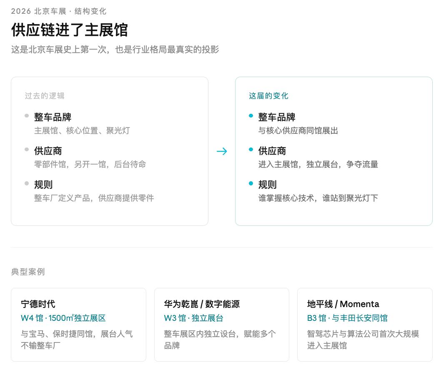Screen dimensions: 446x370
Task: Click the 宁德时代 card title
Action: pyautogui.click(x=38, y=304)
